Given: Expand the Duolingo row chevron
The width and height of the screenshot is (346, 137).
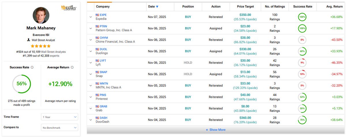Looking at the screenshot, I should 91,51.
